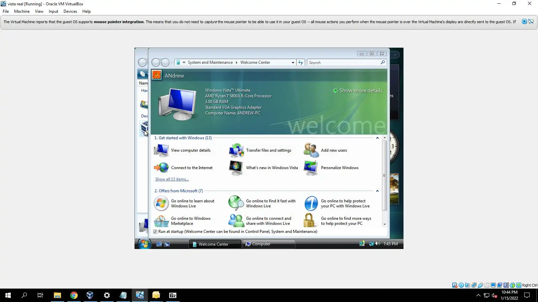Click VirtualBox shared folders status icon
This screenshot has width=538, height=302.
tap(487, 285)
